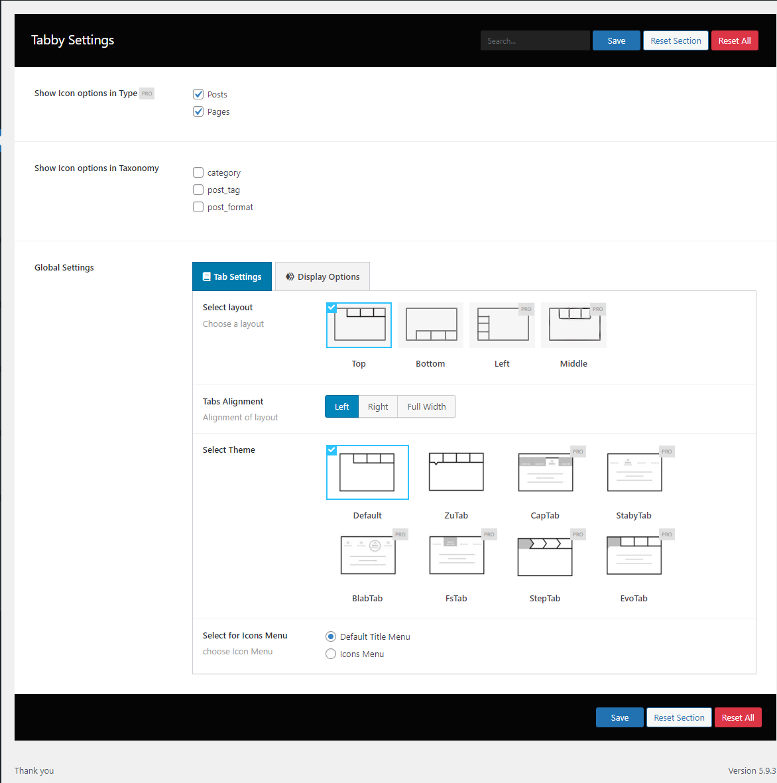This screenshot has height=783, width=777.
Task: Focus the Search input field
Action: click(535, 40)
